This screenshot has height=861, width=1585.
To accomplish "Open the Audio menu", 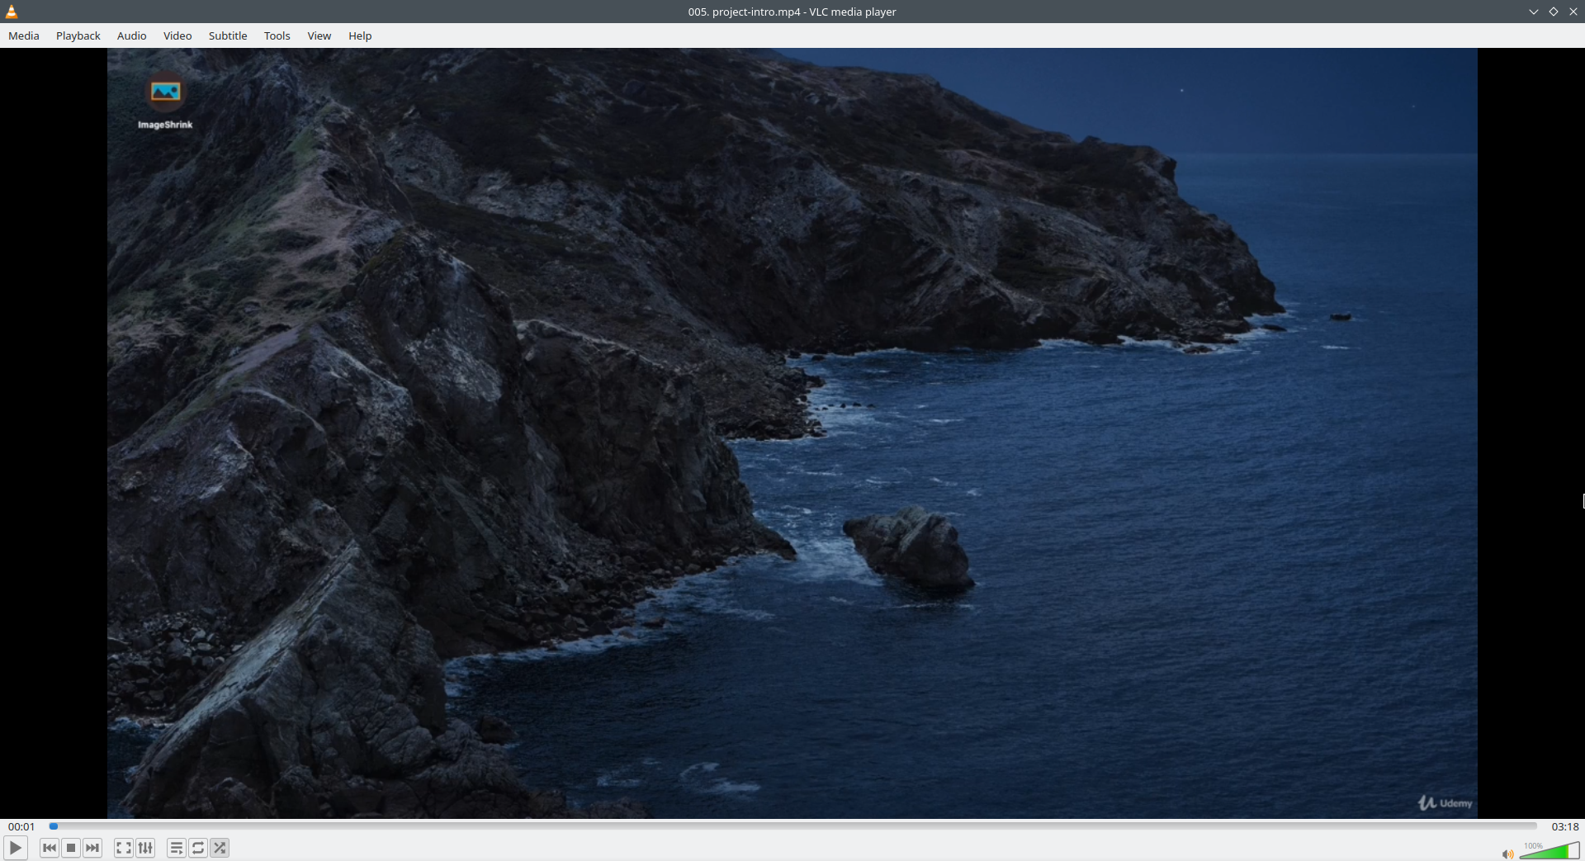I will pyautogui.click(x=132, y=35).
